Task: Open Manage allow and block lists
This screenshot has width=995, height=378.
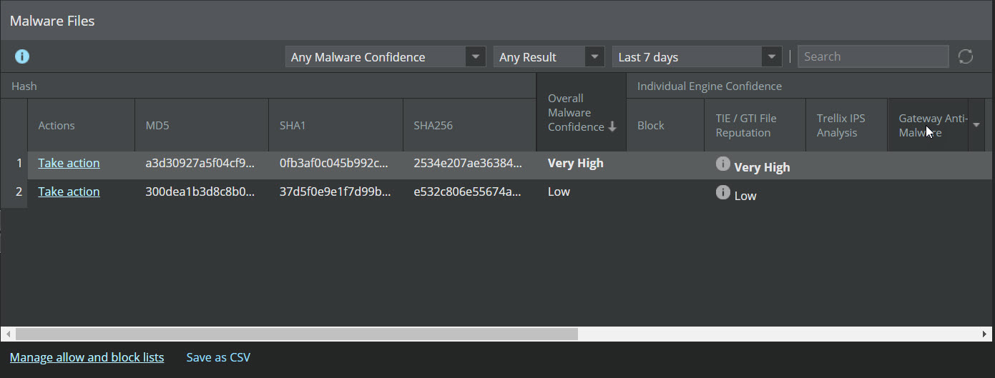Action: (87, 357)
